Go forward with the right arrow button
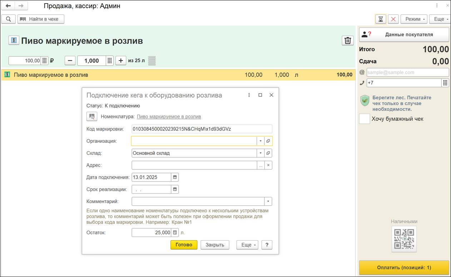 (21, 6)
